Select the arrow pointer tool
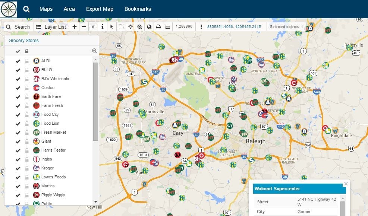The width and height of the screenshot is (368, 216). (112, 27)
